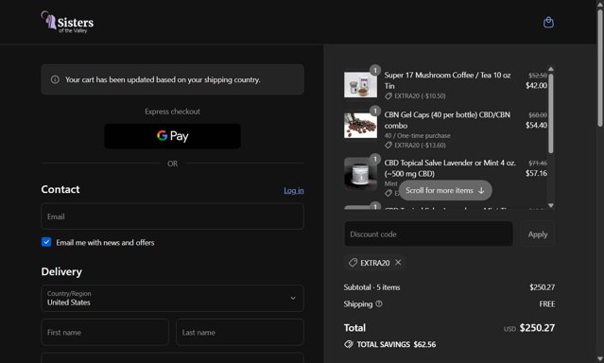Click the Subtotal 5 items label
The height and width of the screenshot is (363, 604).
[x=371, y=287]
